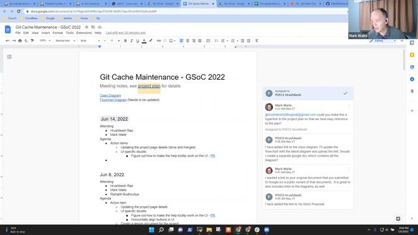Click the Windows Start button
The width and height of the screenshot is (418, 235).
(x=152, y=230)
